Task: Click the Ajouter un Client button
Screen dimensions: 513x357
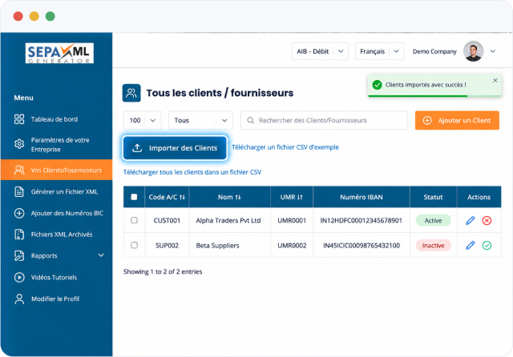Action: (457, 121)
